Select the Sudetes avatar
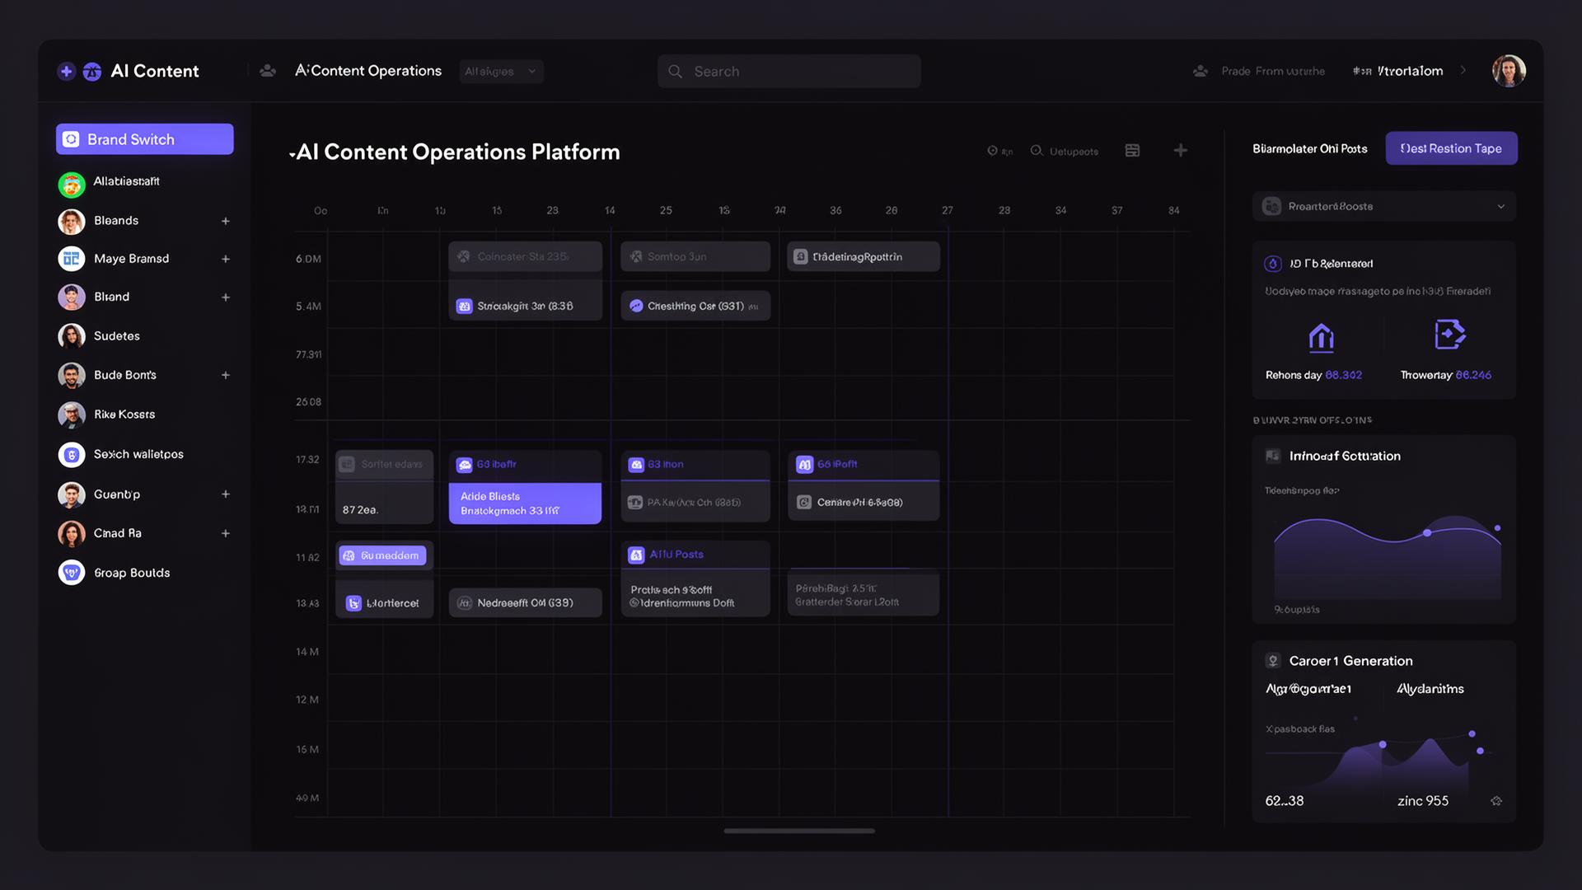 tap(72, 336)
